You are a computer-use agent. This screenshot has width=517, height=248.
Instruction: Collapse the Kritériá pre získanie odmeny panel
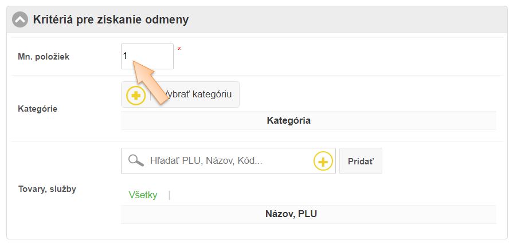(20, 19)
